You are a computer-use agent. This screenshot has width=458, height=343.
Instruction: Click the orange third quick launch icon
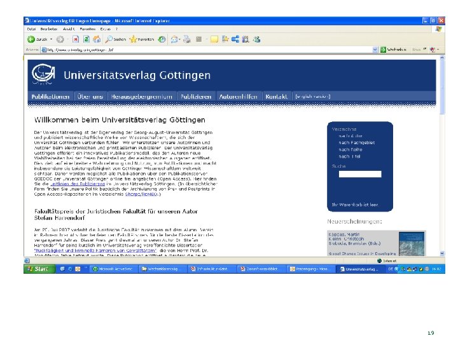(x=78, y=269)
